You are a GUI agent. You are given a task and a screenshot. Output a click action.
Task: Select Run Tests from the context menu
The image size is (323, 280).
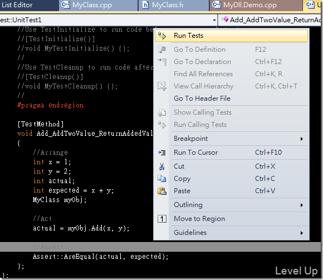point(231,36)
